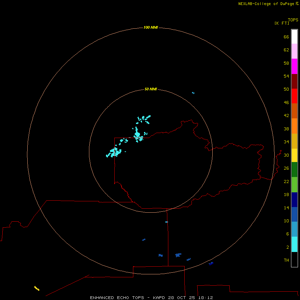Click the 30 scale value

(x=286, y=155)
